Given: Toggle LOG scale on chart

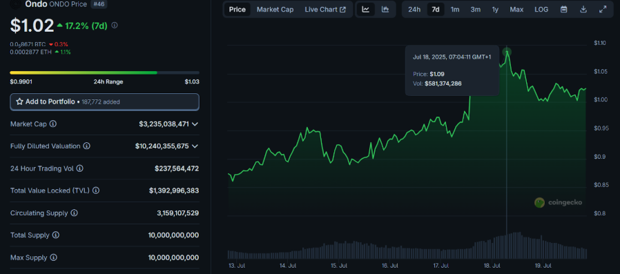Looking at the screenshot, I should 541,10.
